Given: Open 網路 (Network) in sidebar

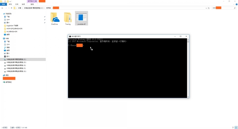Looking at the screenshot, I should (7, 75).
